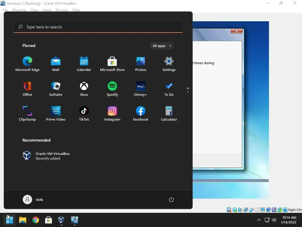Launch Spotify from pinned apps
This screenshot has width=302, height=227.
coord(112,89)
